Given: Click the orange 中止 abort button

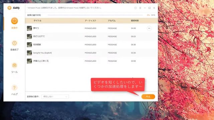Looking at the screenshot, I should click(148, 97).
